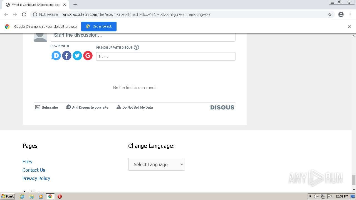Open a new browser tab
This screenshot has width=356, height=200.
[75, 5]
